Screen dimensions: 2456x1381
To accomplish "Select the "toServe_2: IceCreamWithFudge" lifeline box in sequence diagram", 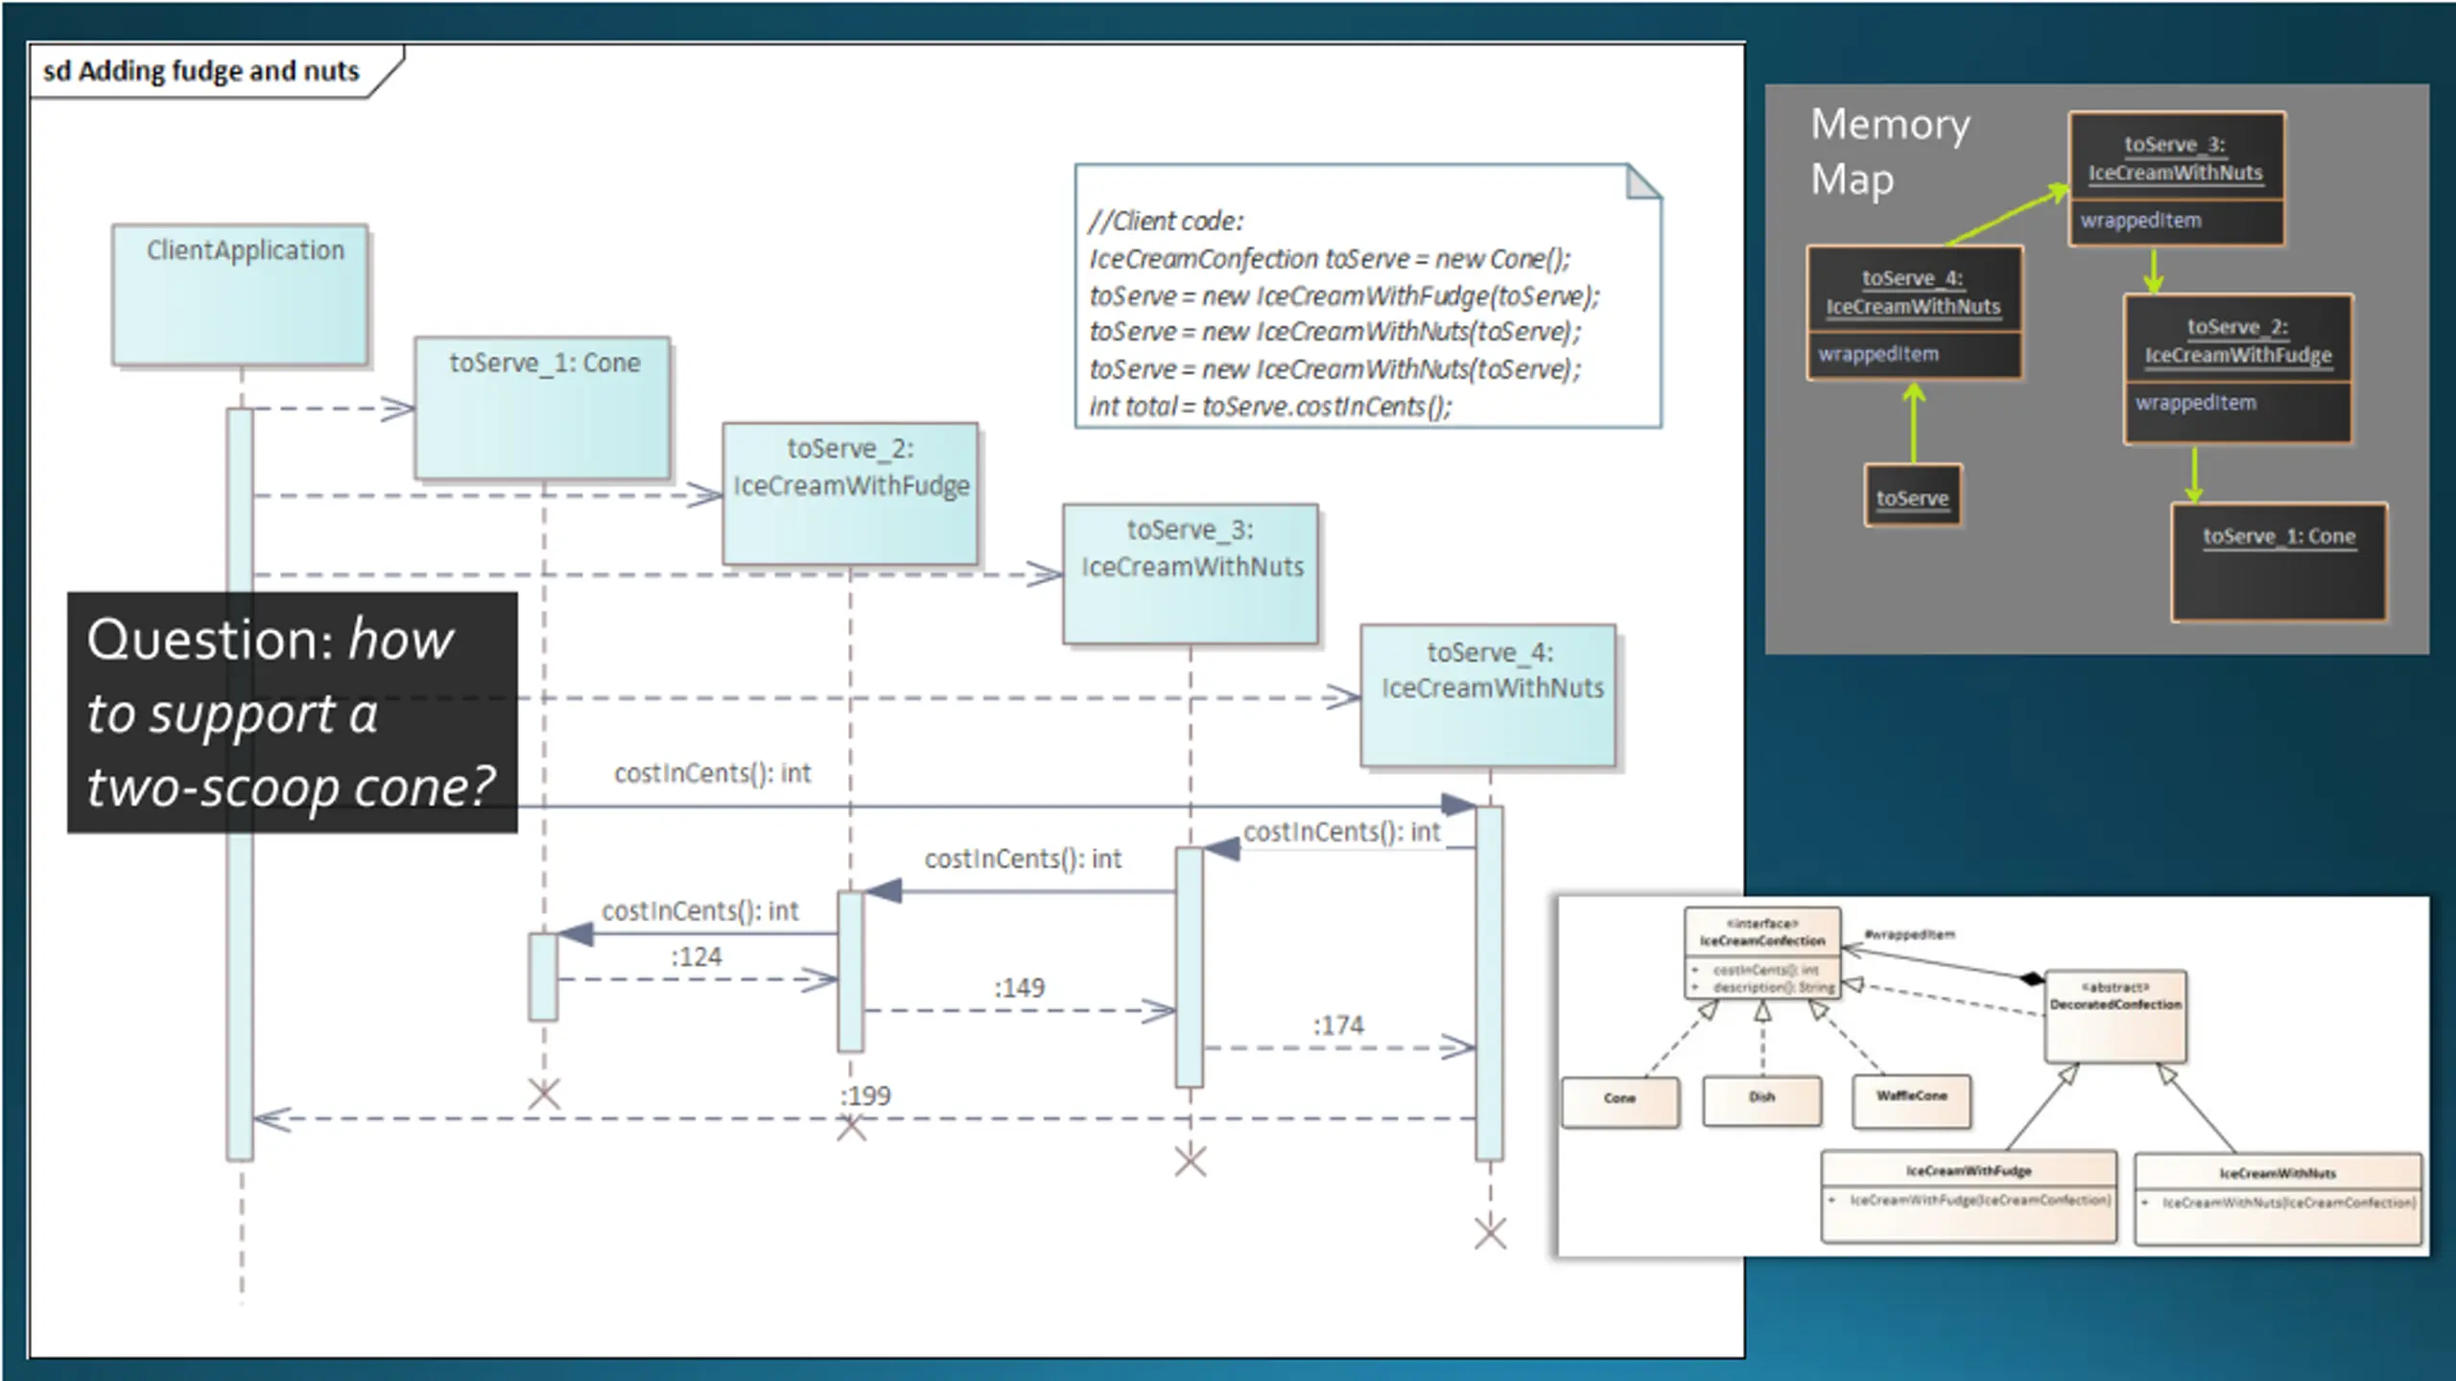I will (x=851, y=494).
